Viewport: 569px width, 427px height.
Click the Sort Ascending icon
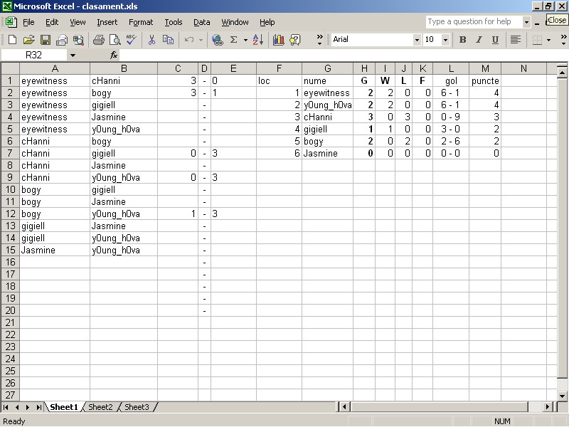click(257, 40)
